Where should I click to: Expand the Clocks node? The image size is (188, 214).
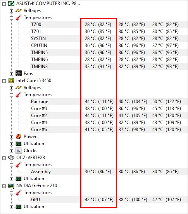click(11, 151)
